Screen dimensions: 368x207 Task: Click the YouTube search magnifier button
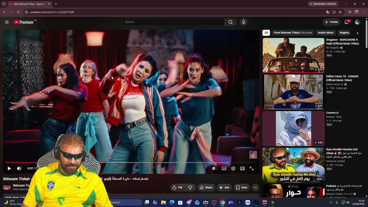click(x=231, y=22)
